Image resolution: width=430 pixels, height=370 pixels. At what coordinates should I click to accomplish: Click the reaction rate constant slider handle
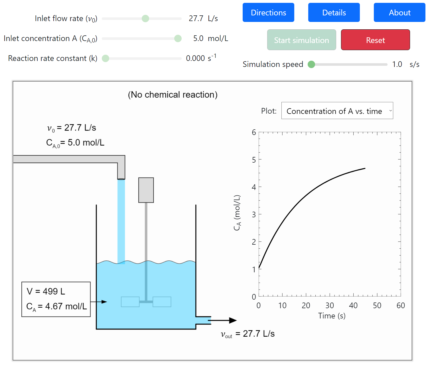click(106, 58)
